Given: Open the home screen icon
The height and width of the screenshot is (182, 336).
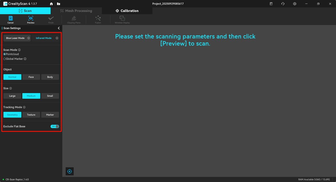Looking at the screenshot, I should click(x=51, y=4).
